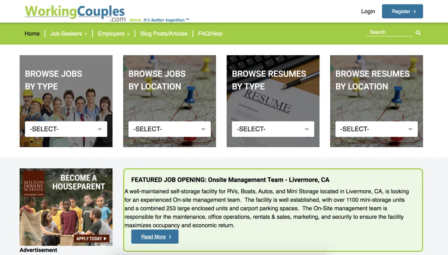Click the chevron arrow on Register button
Viewport: 448px width, 255px height.
(414, 12)
